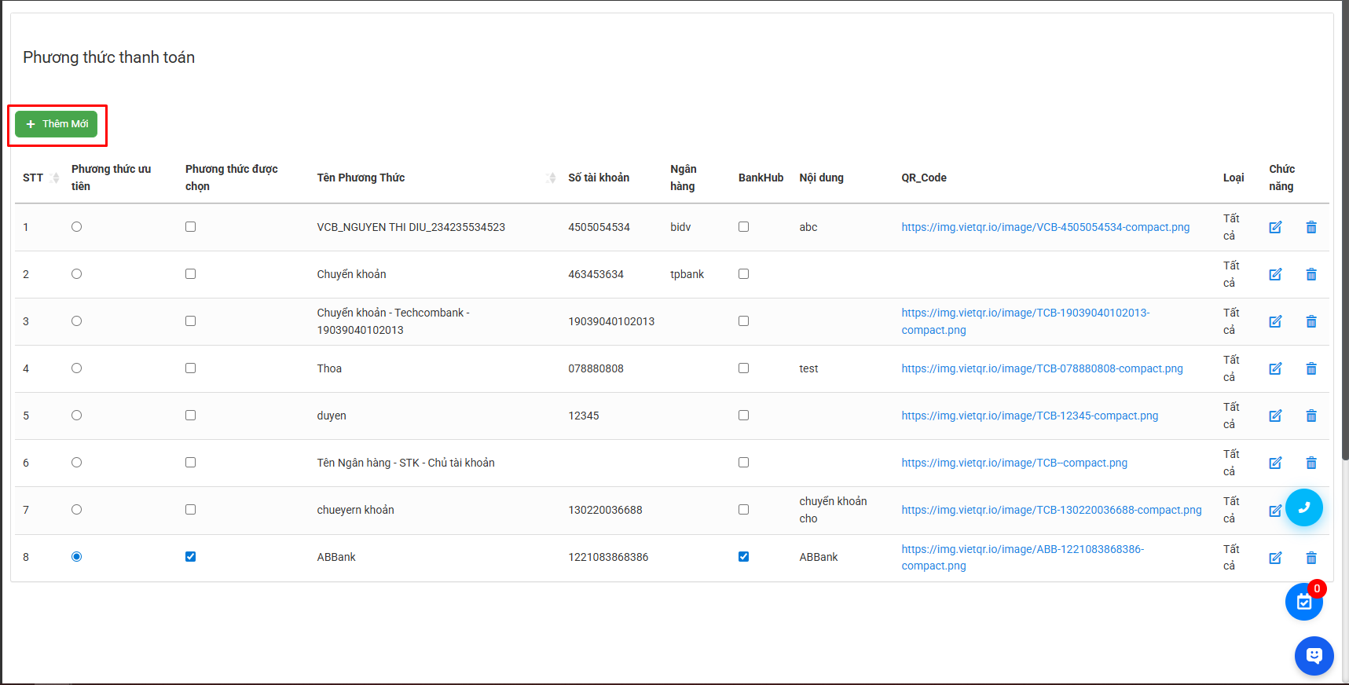Sort table by STT column
Screen dimensions: 1349x685
(54, 178)
